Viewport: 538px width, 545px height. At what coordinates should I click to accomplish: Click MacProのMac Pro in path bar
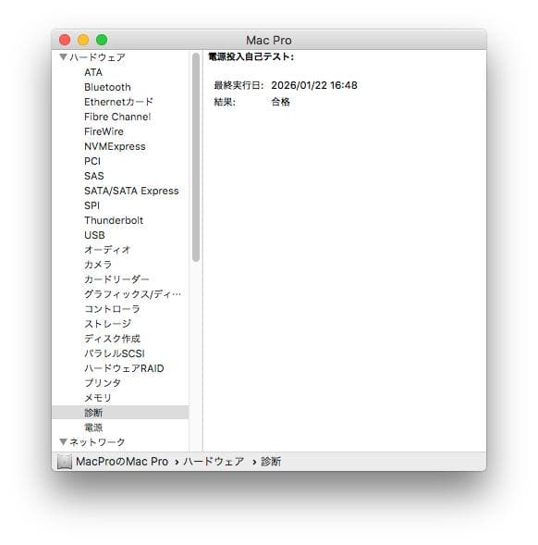[x=122, y=462]
